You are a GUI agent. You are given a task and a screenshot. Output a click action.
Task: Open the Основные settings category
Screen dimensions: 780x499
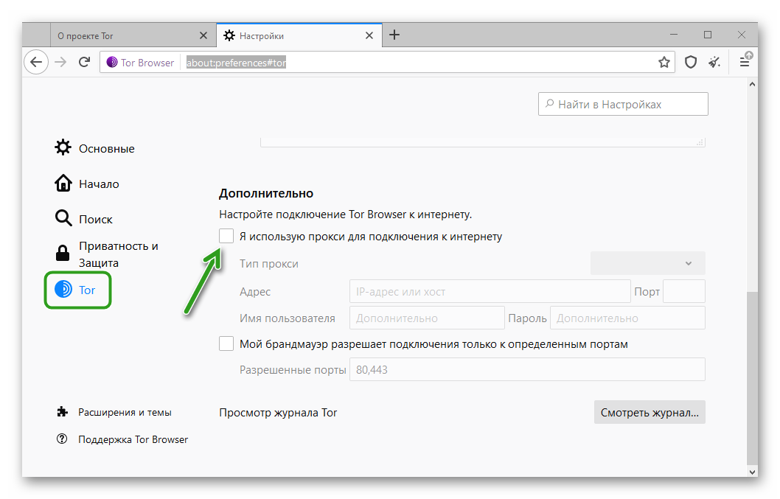click(x=94, y=148)
